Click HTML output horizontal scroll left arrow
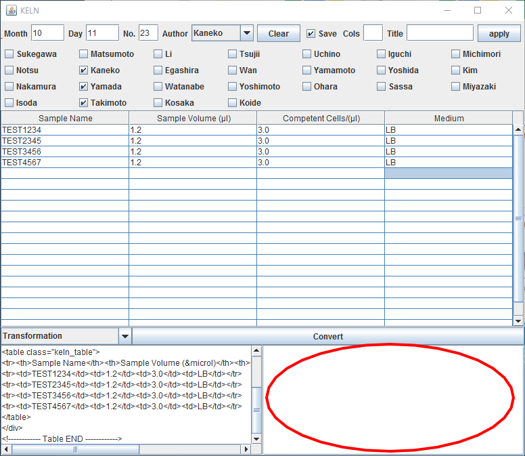Viewport: 525px width, 456px height. 6,449
